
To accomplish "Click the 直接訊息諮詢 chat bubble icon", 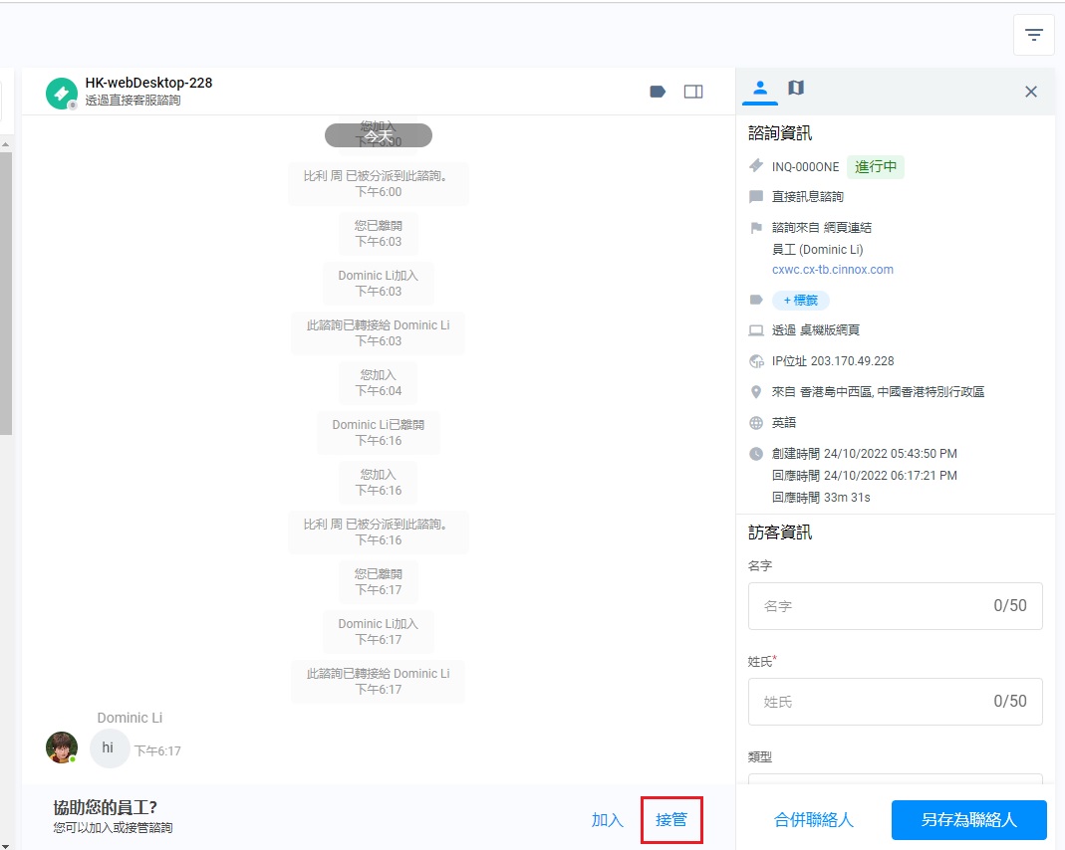I will coord(756,197).
